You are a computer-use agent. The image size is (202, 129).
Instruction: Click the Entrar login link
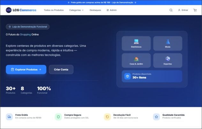click(183, 10)
